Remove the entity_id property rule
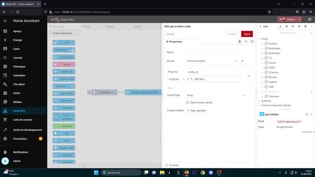The image size is (315, 177). click(x=249, y=76)
